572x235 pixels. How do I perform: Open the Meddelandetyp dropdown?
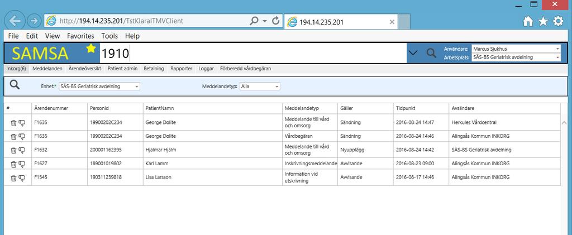tap(277, 87)
